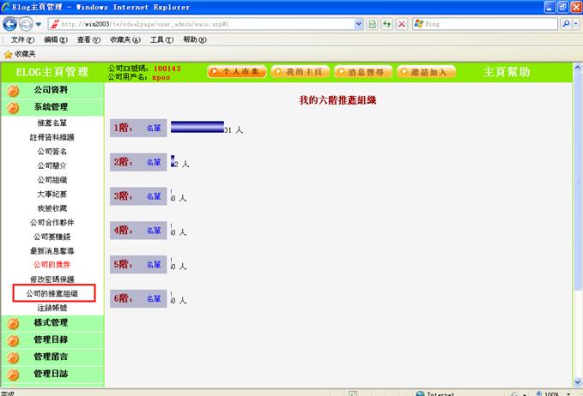Click the orange icon beside 公司資料
Viewport: 583px width, 396px height.
(12, 90)
